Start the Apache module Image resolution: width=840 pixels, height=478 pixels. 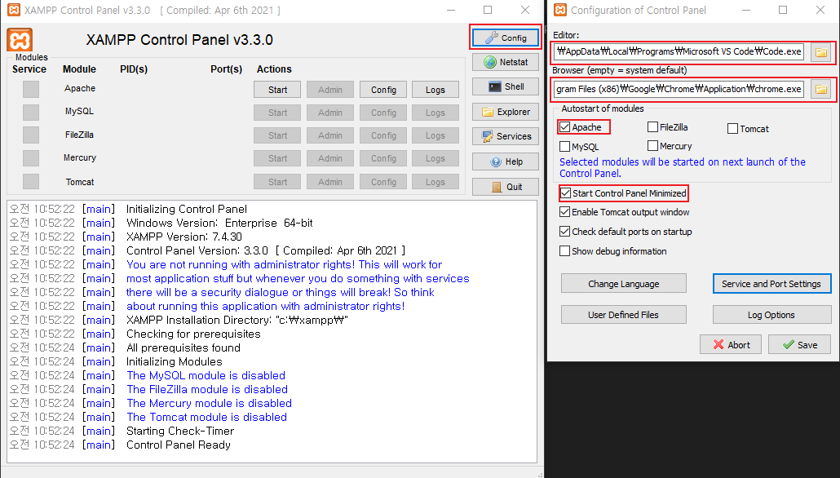click(277, 90)
